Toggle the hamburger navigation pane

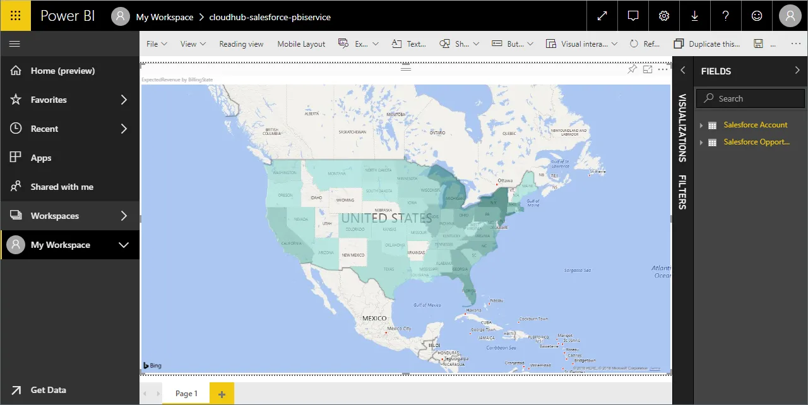(15, 44)
